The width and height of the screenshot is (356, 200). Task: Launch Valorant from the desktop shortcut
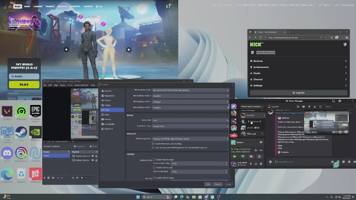tap(7, 112)
